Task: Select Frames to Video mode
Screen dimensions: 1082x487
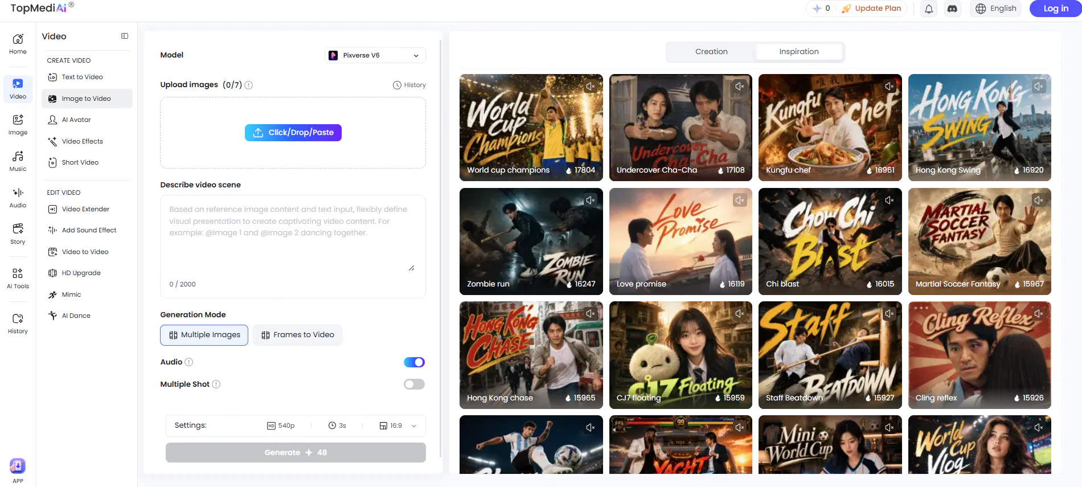Action: 297,335
